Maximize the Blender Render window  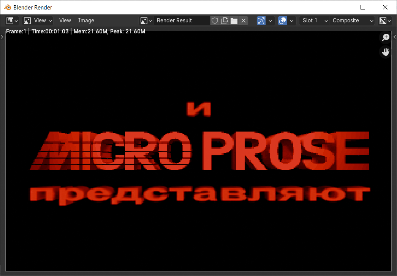coord(363,7)
